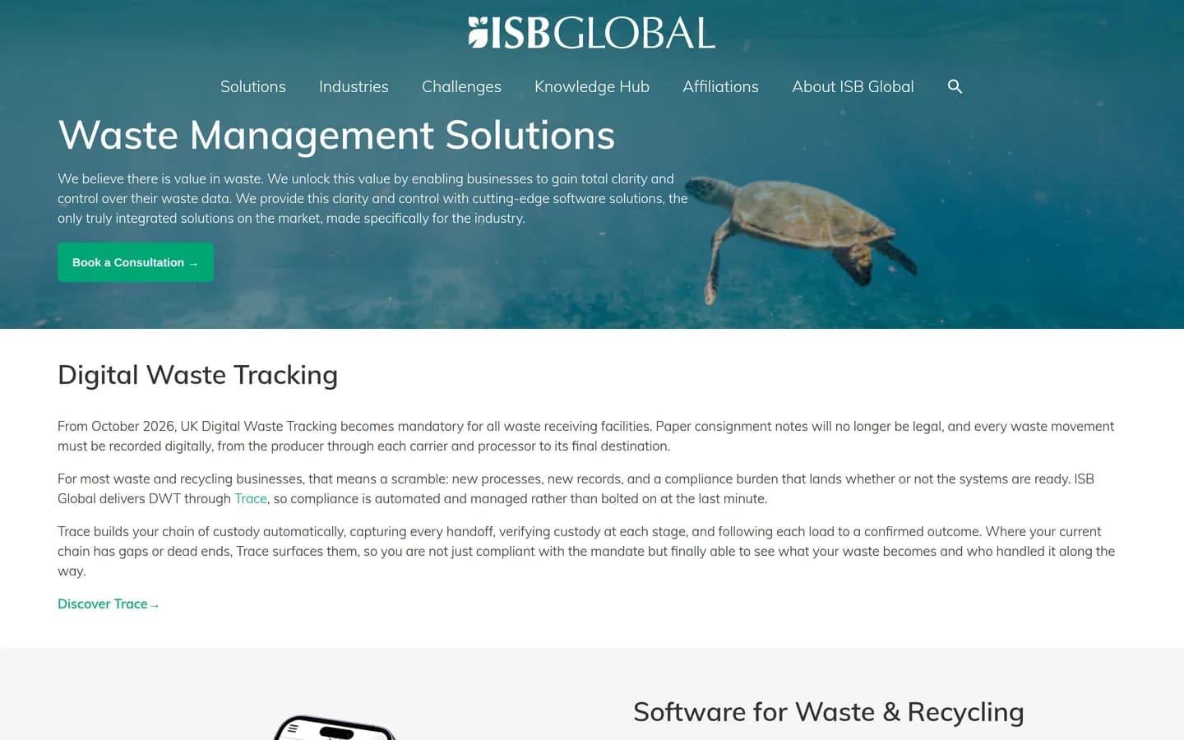Open the Solutions menu
This screenshot has height=740, width=1184.
[253, 86]
